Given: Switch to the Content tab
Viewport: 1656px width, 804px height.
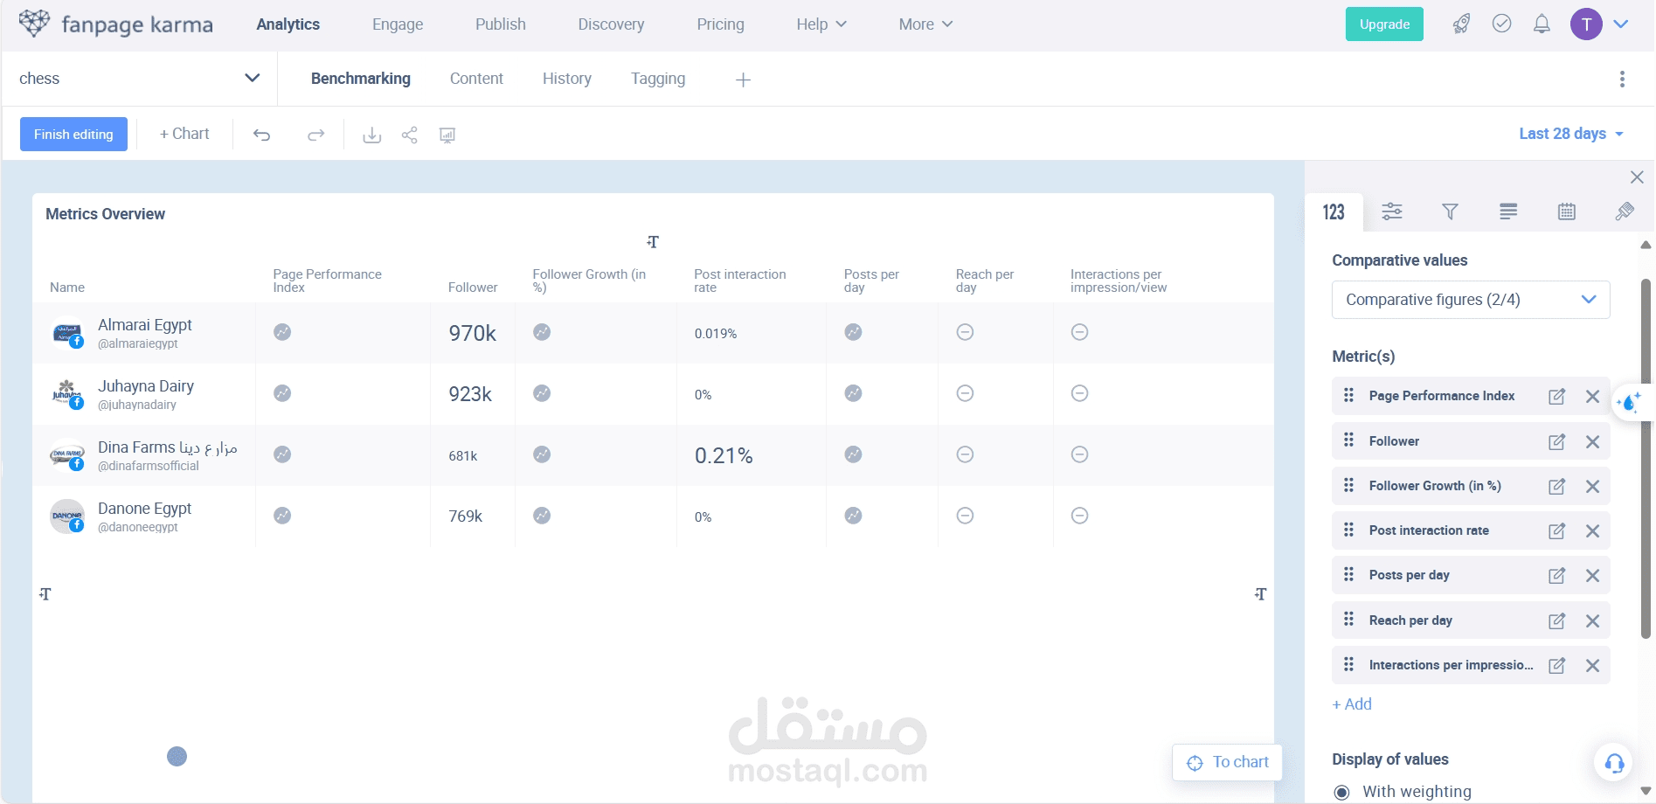Looking at the screenshot, I should coord(476,79).
